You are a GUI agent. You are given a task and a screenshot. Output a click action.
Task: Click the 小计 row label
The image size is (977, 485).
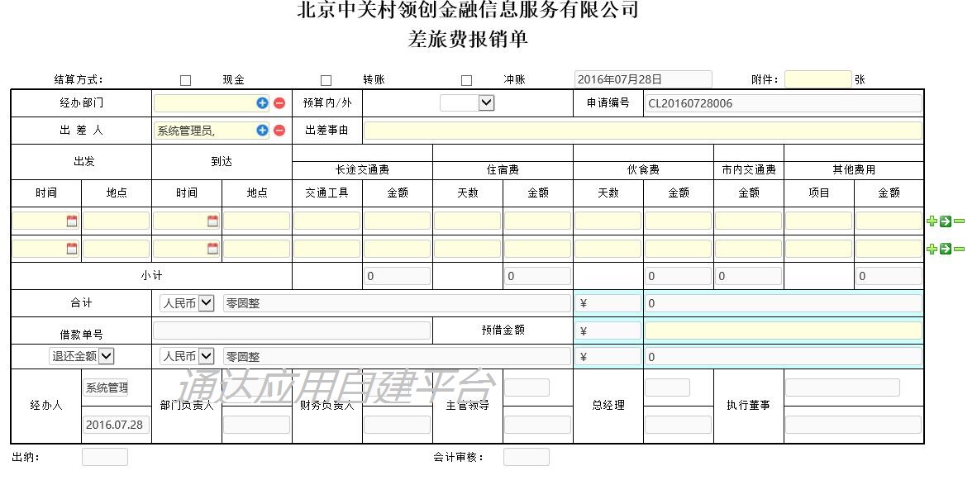click(151, 276)
